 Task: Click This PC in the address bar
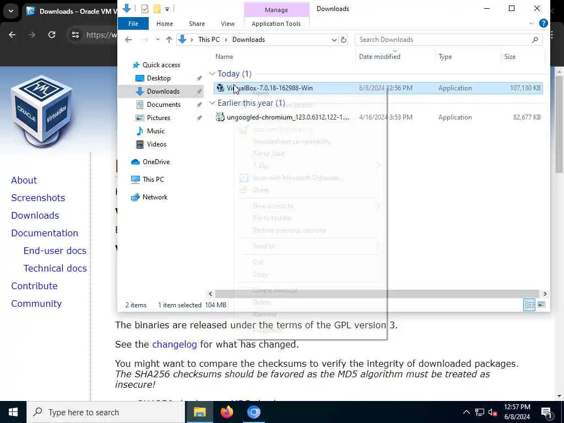coord(209,40)
